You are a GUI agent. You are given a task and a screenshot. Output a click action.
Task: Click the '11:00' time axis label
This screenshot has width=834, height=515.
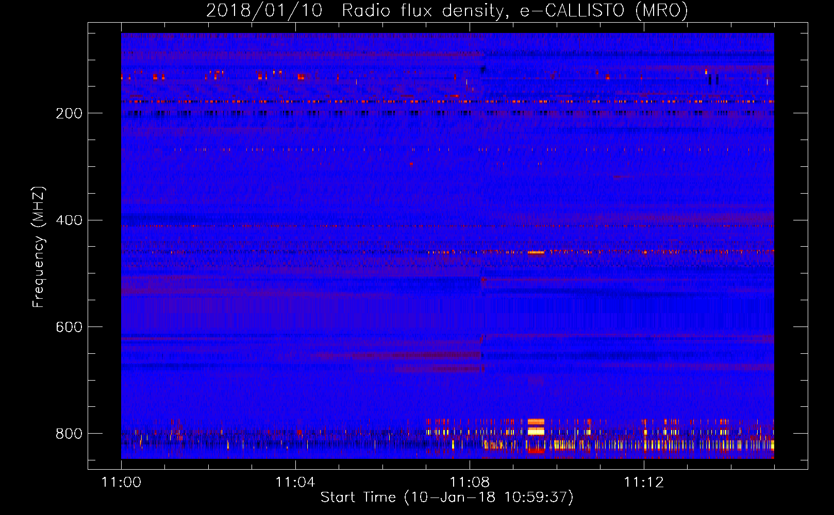click(x=121, y=482)
